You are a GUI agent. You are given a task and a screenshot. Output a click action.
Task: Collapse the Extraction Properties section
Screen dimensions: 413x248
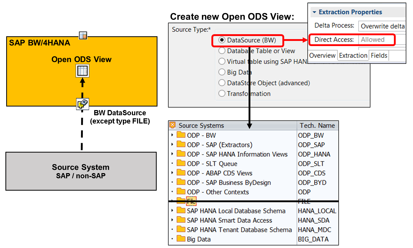click(x=314, y=12)
